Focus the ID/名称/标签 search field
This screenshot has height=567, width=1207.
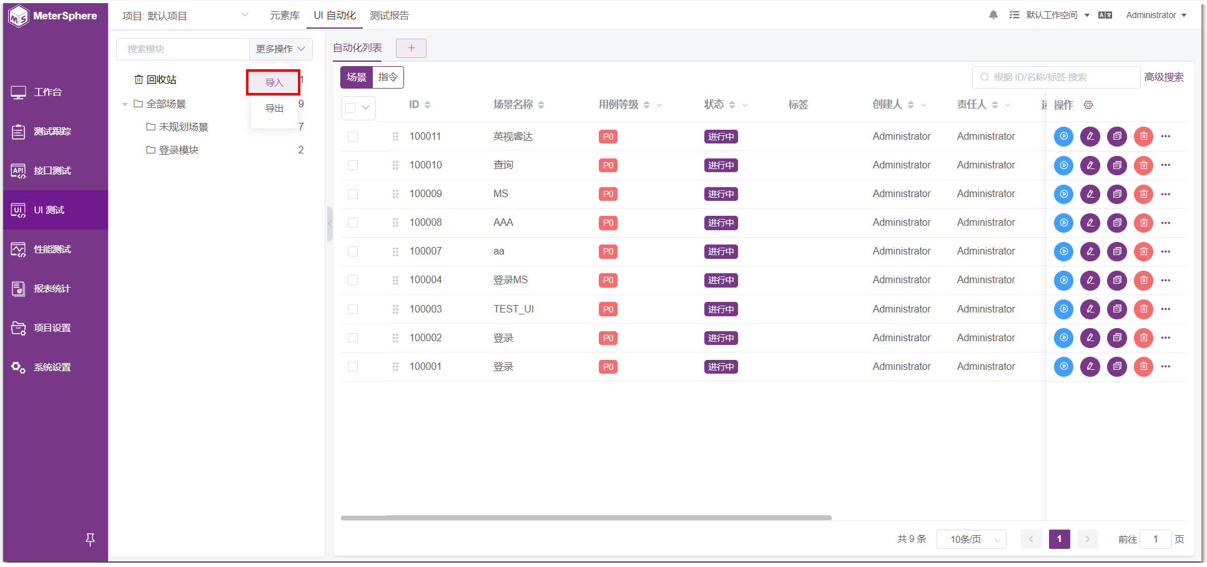coord(1056,77)
